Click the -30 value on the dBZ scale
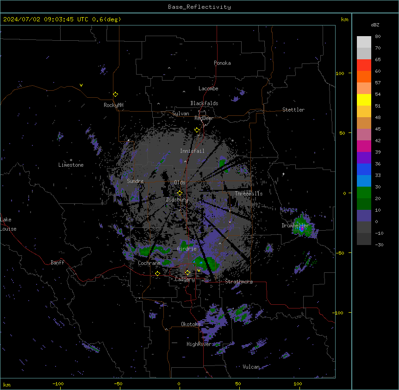This screenshot has height=390, width=399. click(379, 245)
